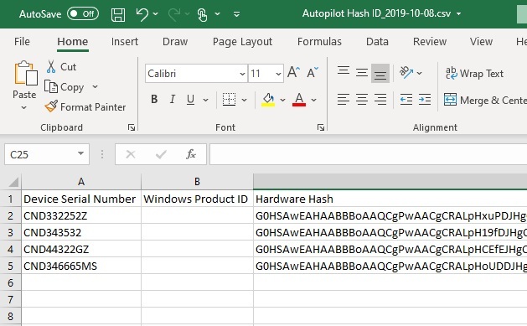Viewport: 527px width, 326px height.
Task: Open Copy options dropdown arrow
Action: point(96,86)
